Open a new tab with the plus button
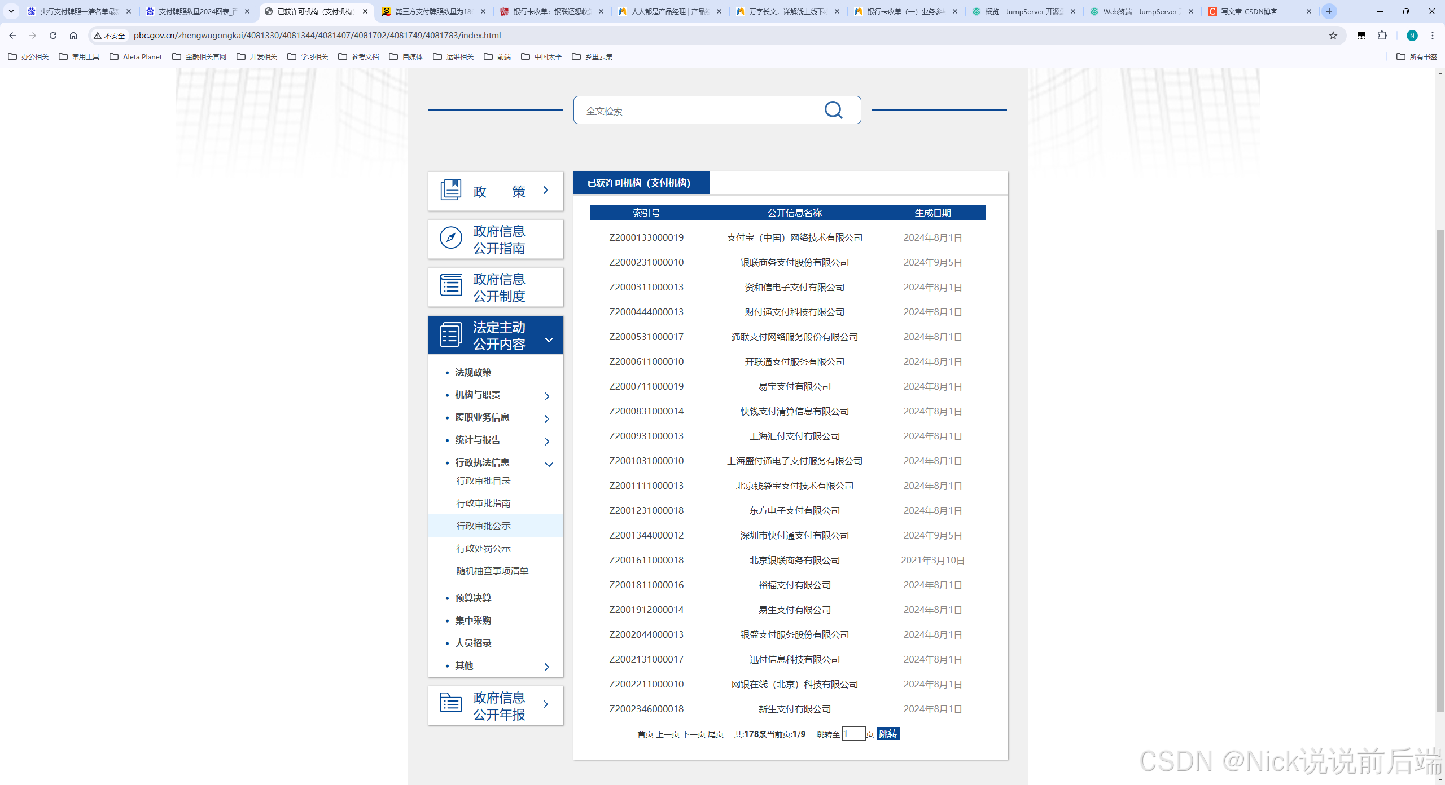 point(1329,11)
